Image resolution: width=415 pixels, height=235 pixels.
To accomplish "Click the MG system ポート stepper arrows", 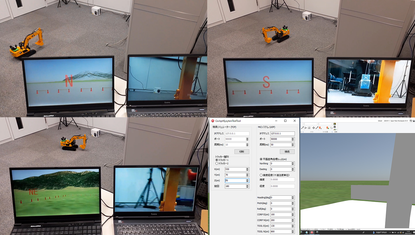I will click(x=293, y=139).
